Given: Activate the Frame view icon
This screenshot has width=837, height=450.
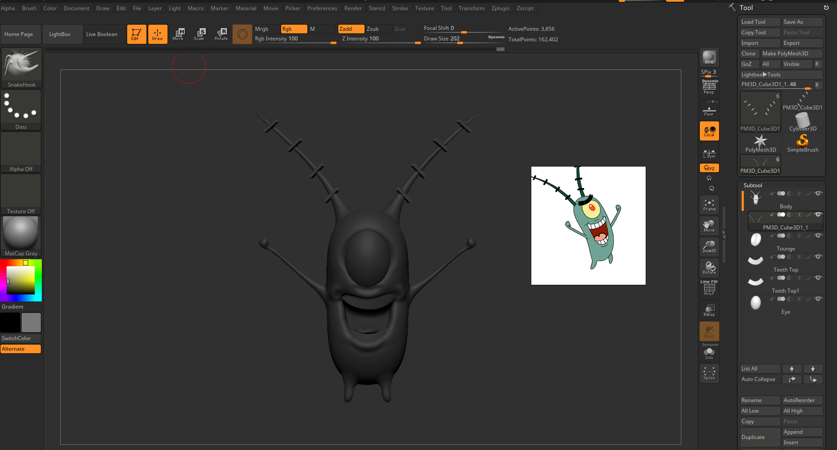Looking at the screenshot, I should click(x=709, y=204).
